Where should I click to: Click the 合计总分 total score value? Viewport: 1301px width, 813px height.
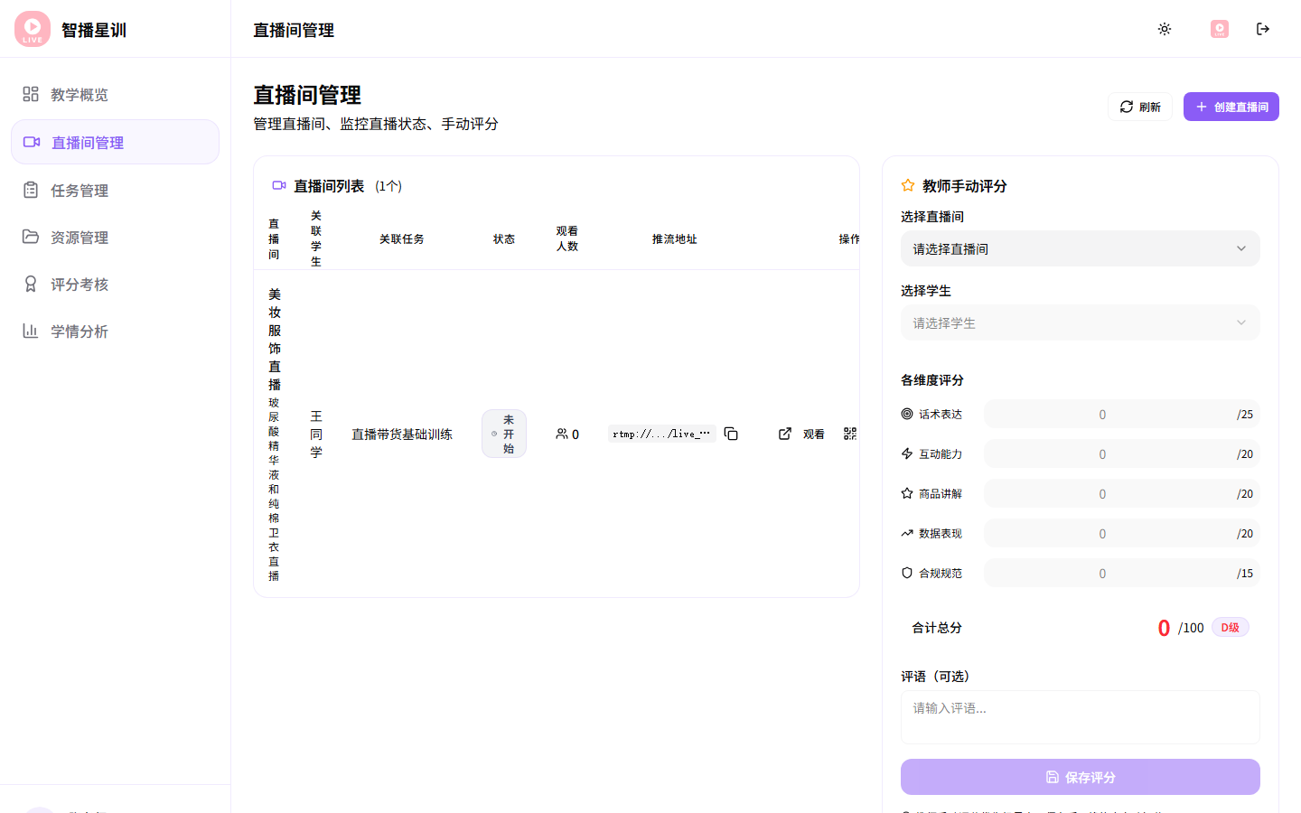(1164, 627)
